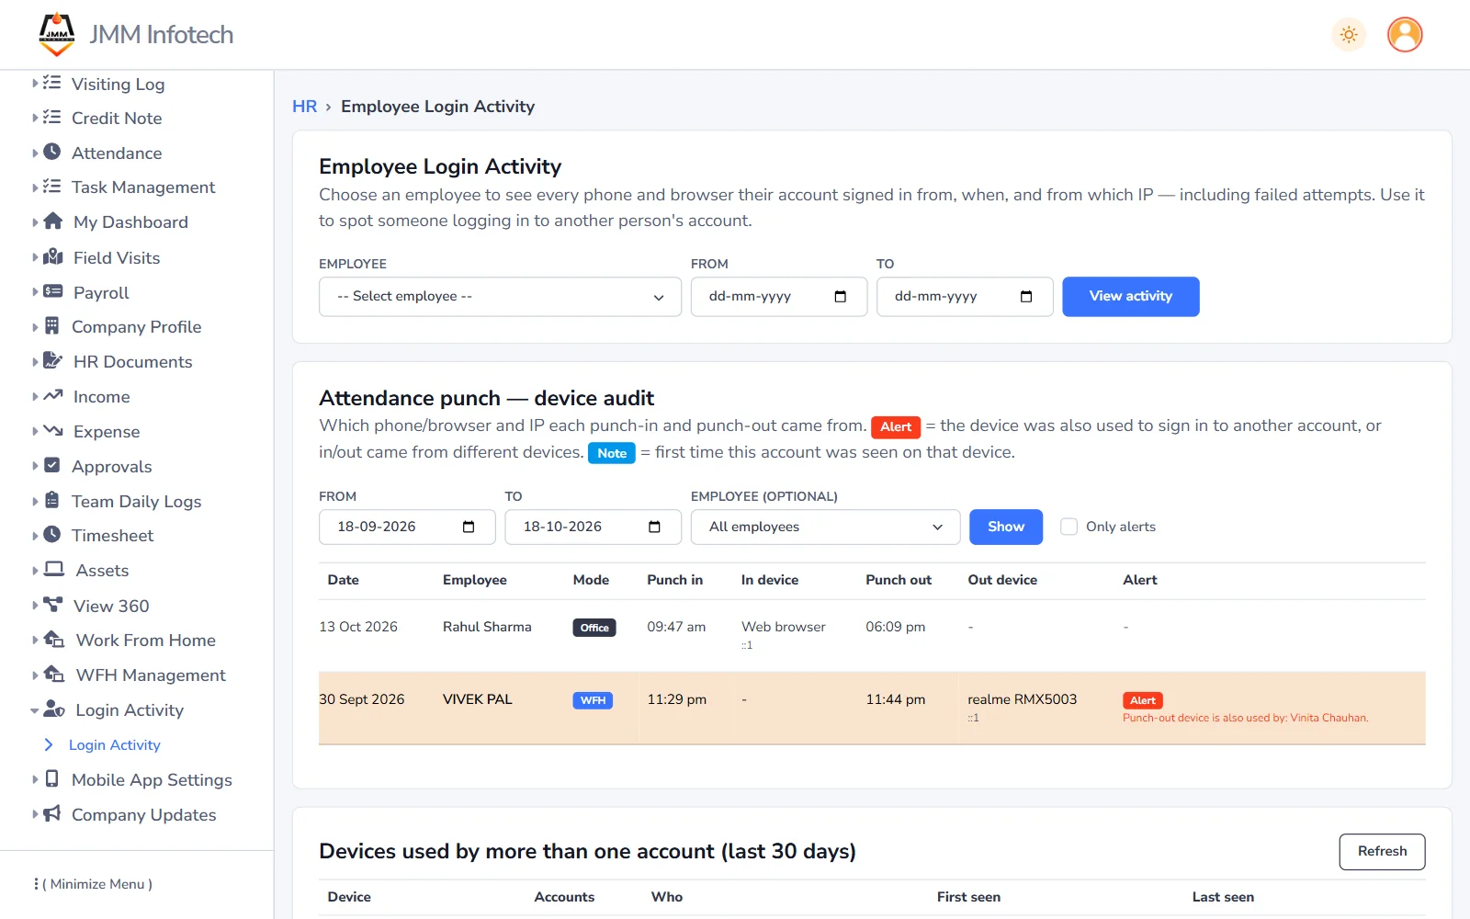Open the All employees dropdown
This screenshot has width=1470, height=919.
point(826,527)
